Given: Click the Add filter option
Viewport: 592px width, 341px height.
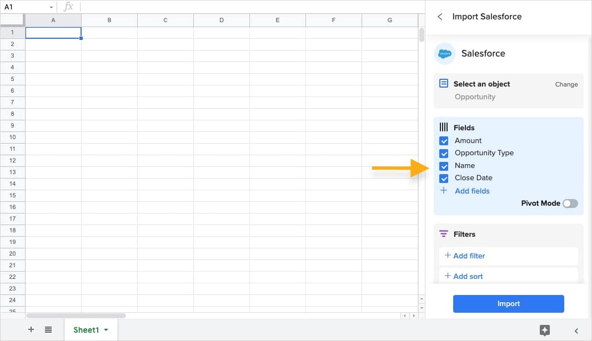Looking at the screenshot, I should coord(469,256).
